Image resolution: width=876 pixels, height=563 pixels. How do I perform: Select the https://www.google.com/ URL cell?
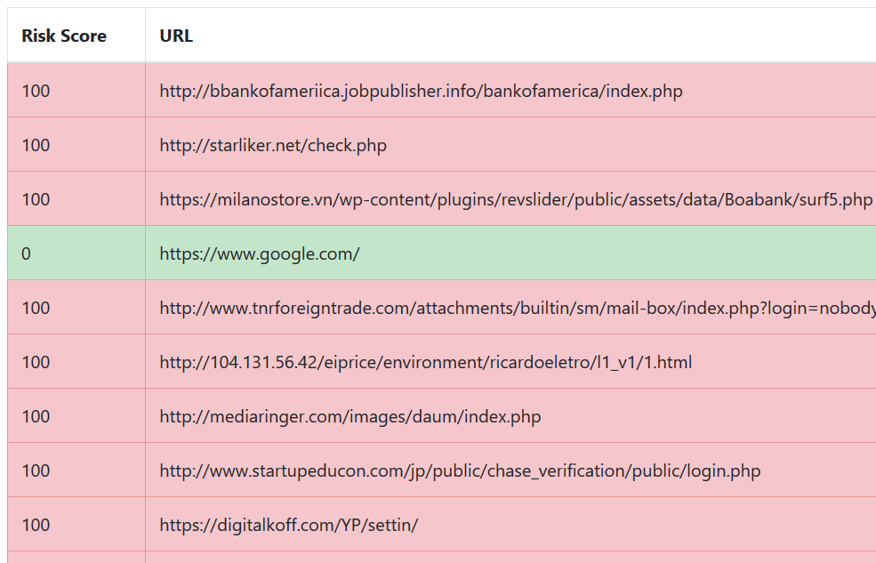(510, 253)
